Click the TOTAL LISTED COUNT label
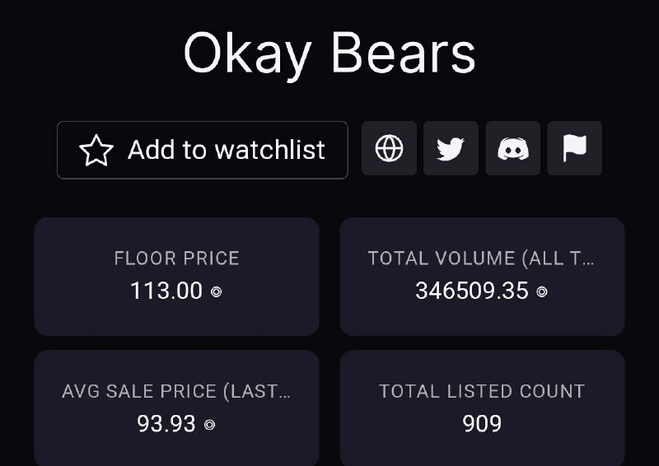Screen dimensions: 659x466 pyautogui.click(x=482, y=391)
